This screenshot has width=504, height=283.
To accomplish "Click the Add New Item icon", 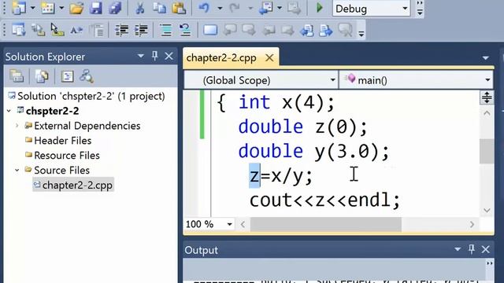I will coord(47,8).
